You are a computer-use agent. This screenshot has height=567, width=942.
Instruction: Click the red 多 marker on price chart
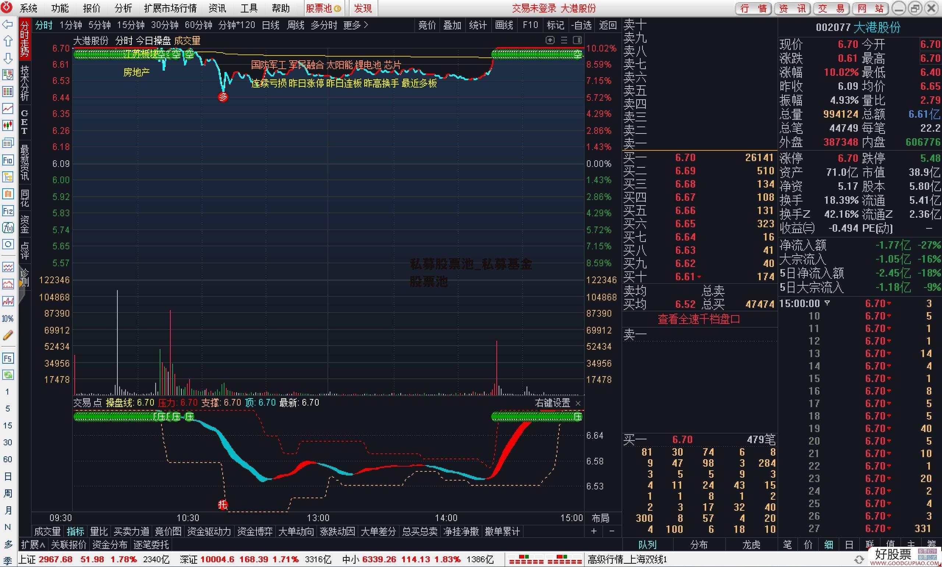[223, 97]
